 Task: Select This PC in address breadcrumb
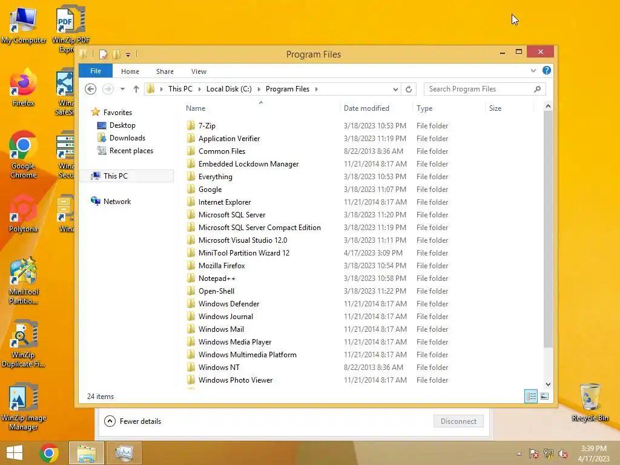point(180,89)
